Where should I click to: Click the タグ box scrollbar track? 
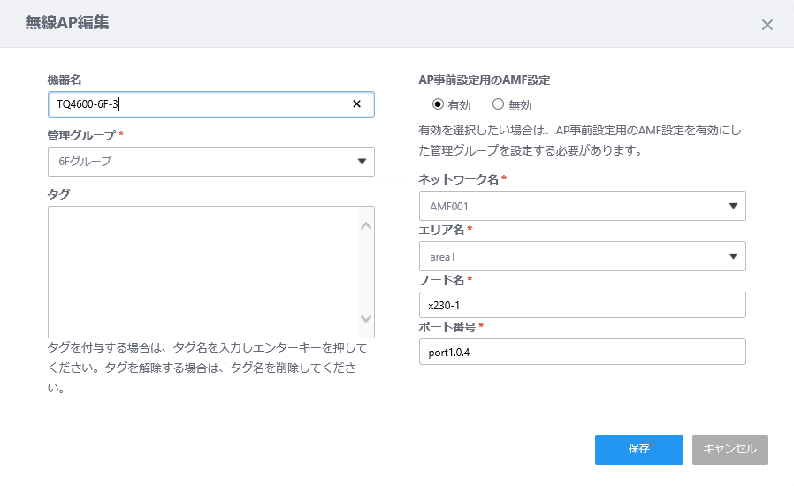pos(366,272)
